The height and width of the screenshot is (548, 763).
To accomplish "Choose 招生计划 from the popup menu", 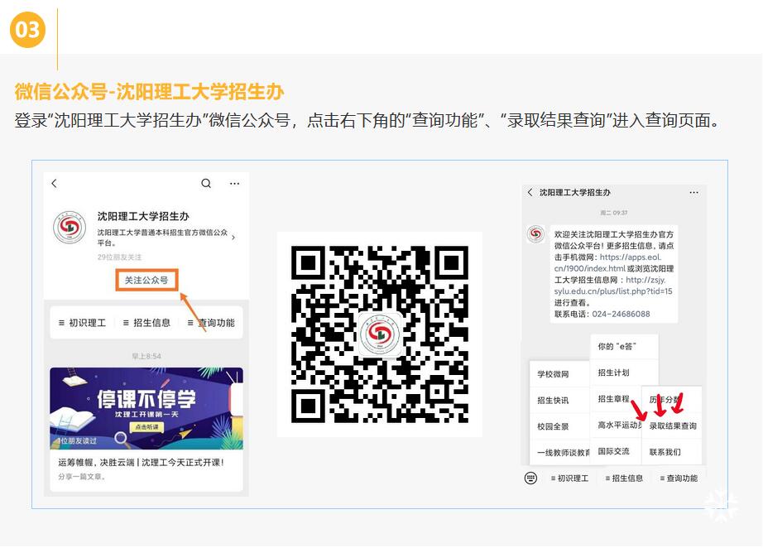I will 624,373.
